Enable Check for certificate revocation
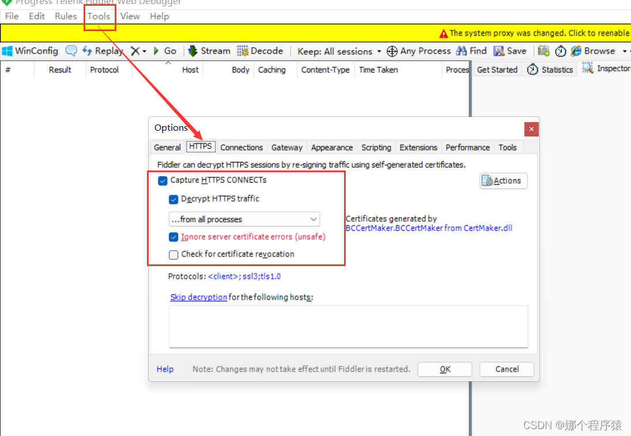The image size is (631, 436). (173, 255)
